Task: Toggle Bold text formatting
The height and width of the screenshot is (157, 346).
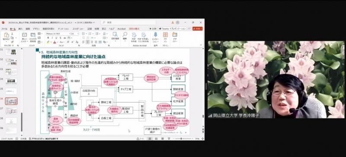Action: pyautogui.click(x=48, y=38)
